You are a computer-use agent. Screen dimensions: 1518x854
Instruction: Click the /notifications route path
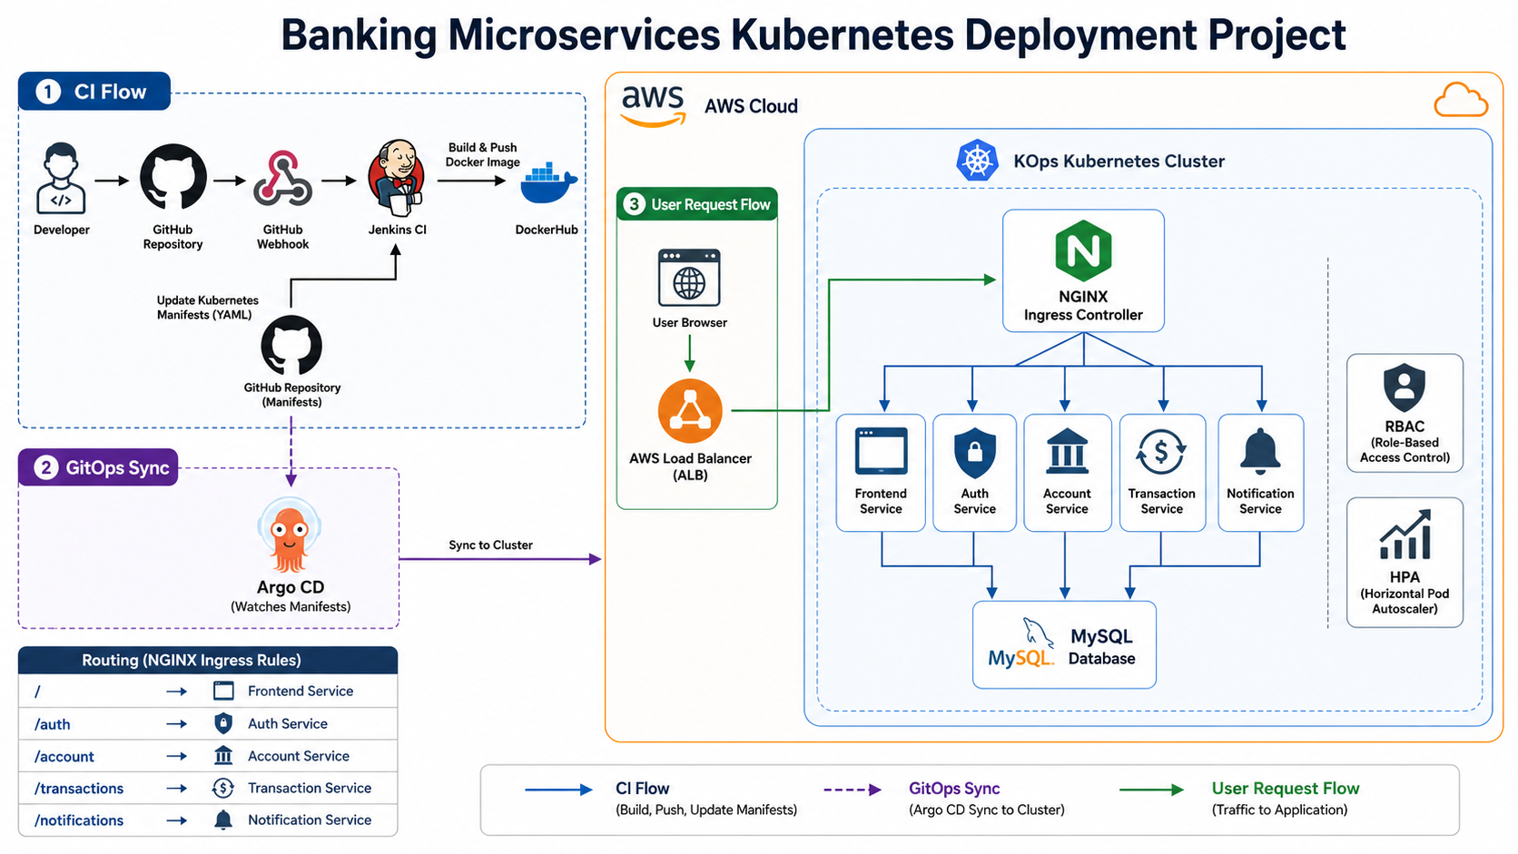(79, 820)
